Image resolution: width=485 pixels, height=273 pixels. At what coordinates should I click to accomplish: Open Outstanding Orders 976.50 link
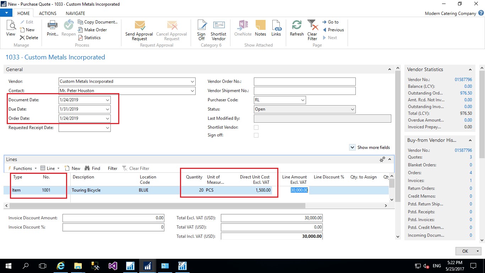(466, 93)
